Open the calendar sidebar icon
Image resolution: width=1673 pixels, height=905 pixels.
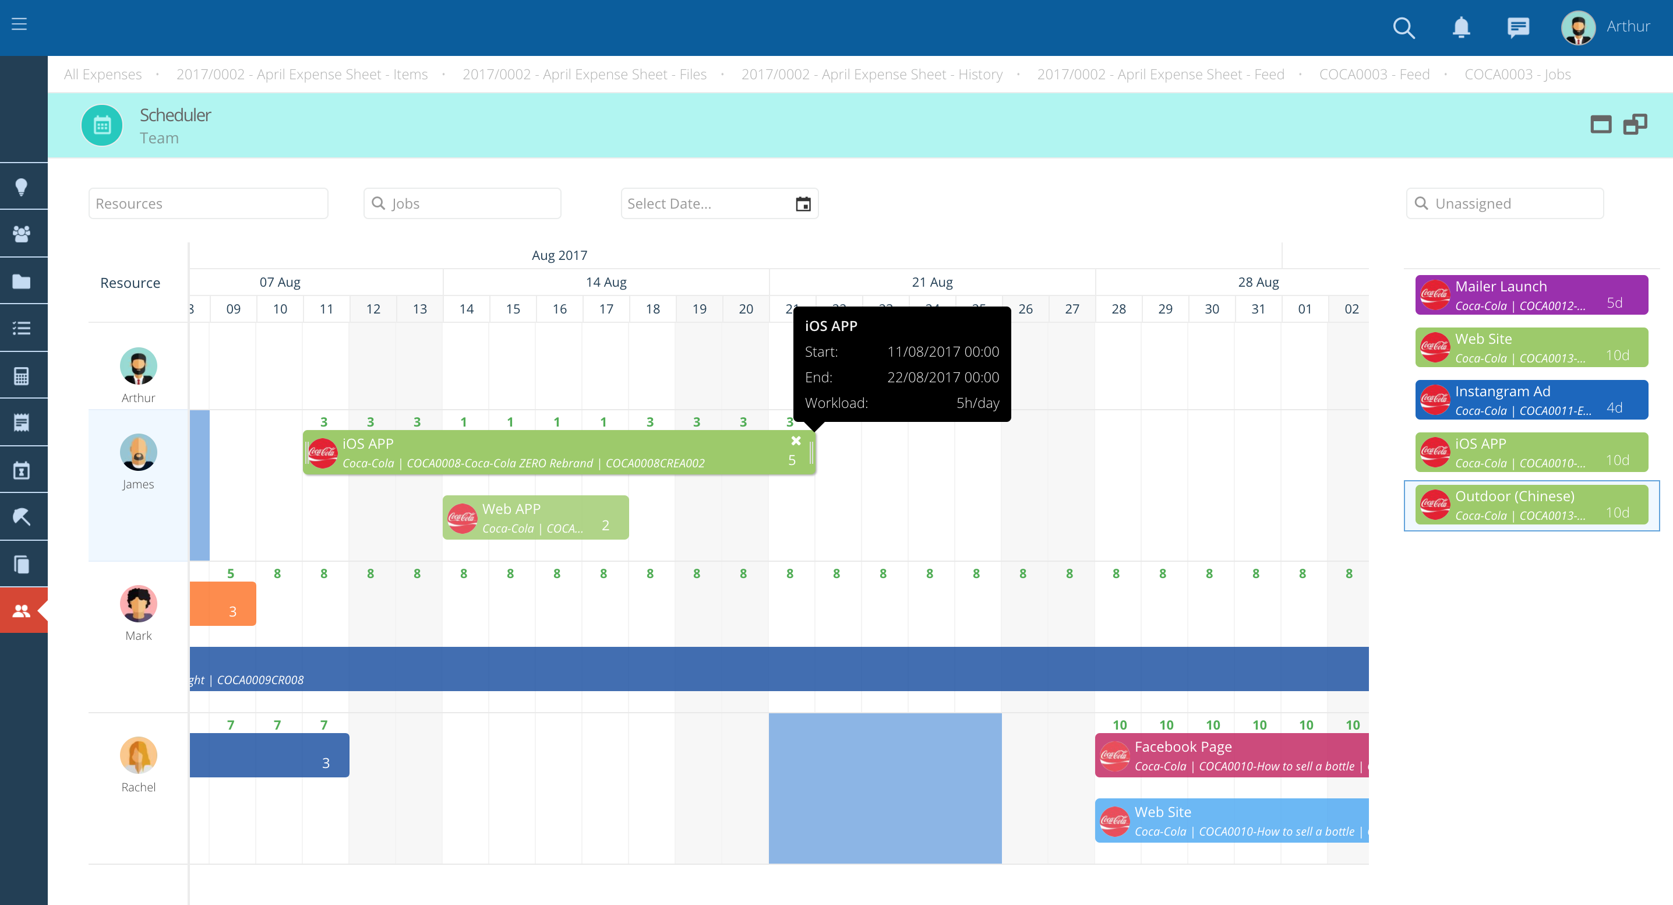click(x=22, y=470)
